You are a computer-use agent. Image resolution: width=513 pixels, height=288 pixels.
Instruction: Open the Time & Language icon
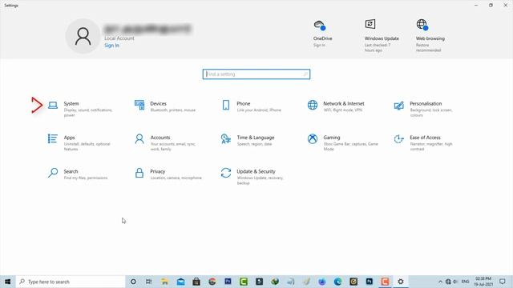[x=226, y=138]
